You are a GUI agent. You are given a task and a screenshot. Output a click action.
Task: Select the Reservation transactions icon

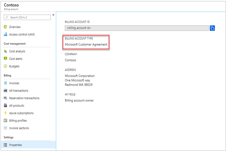tap(5, 98)
